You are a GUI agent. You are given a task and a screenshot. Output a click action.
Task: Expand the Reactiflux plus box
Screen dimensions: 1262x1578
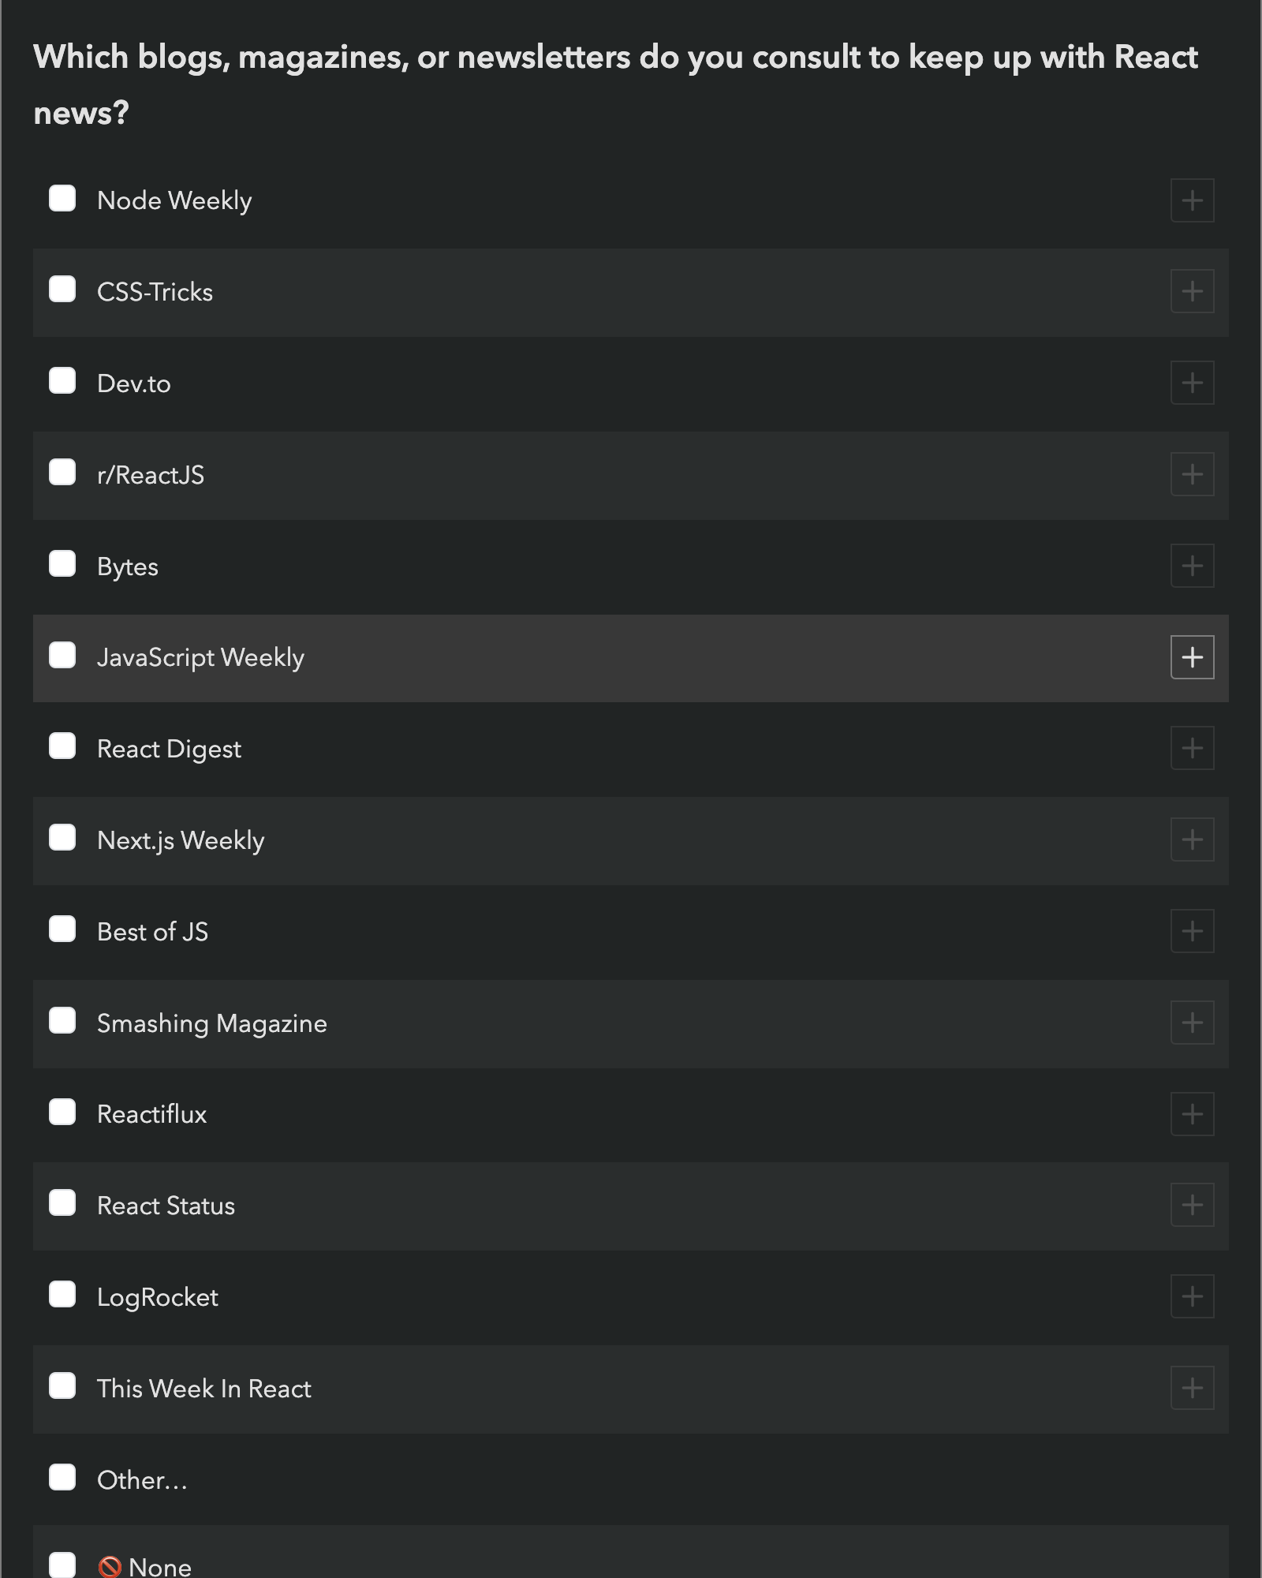(x=1192, y=1114)
